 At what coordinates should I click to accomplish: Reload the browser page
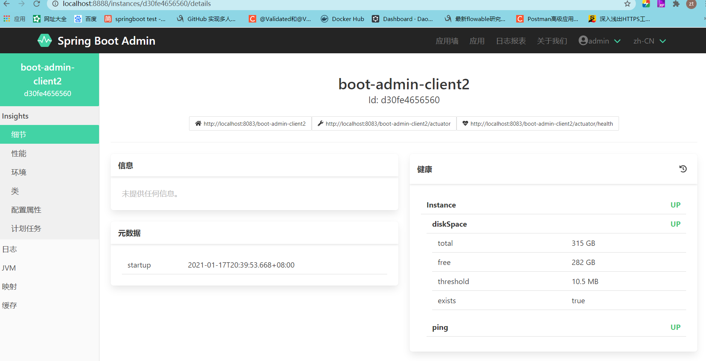pyautogui.click(x=36, y=4)
